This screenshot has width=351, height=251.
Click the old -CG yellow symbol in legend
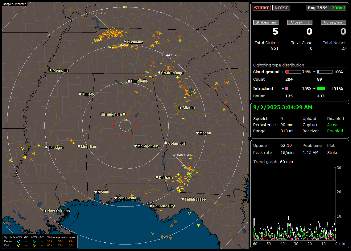tap(19, 245)
